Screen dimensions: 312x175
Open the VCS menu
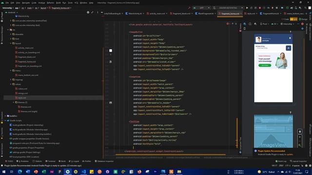coord(76,3)
